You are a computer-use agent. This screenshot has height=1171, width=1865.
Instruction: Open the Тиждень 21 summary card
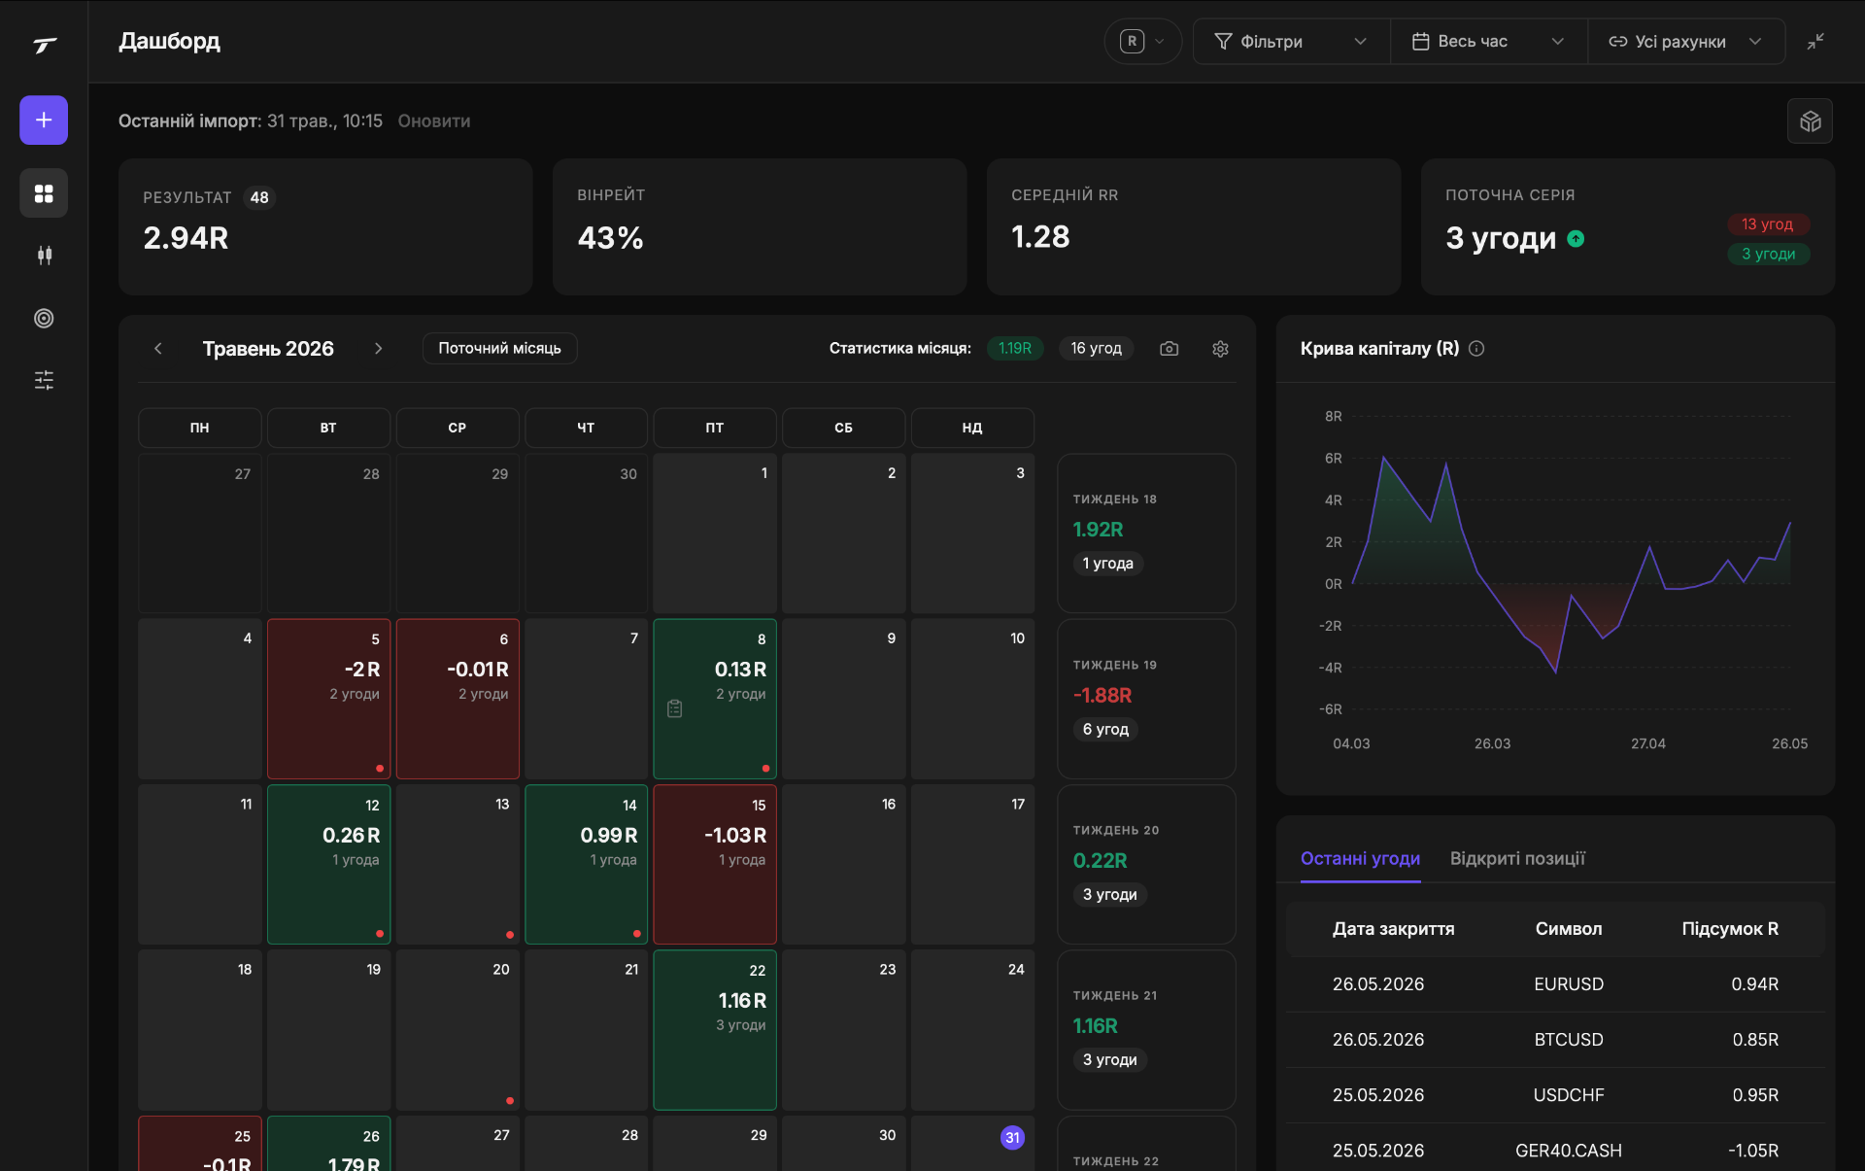(x=1146, y=1029)
